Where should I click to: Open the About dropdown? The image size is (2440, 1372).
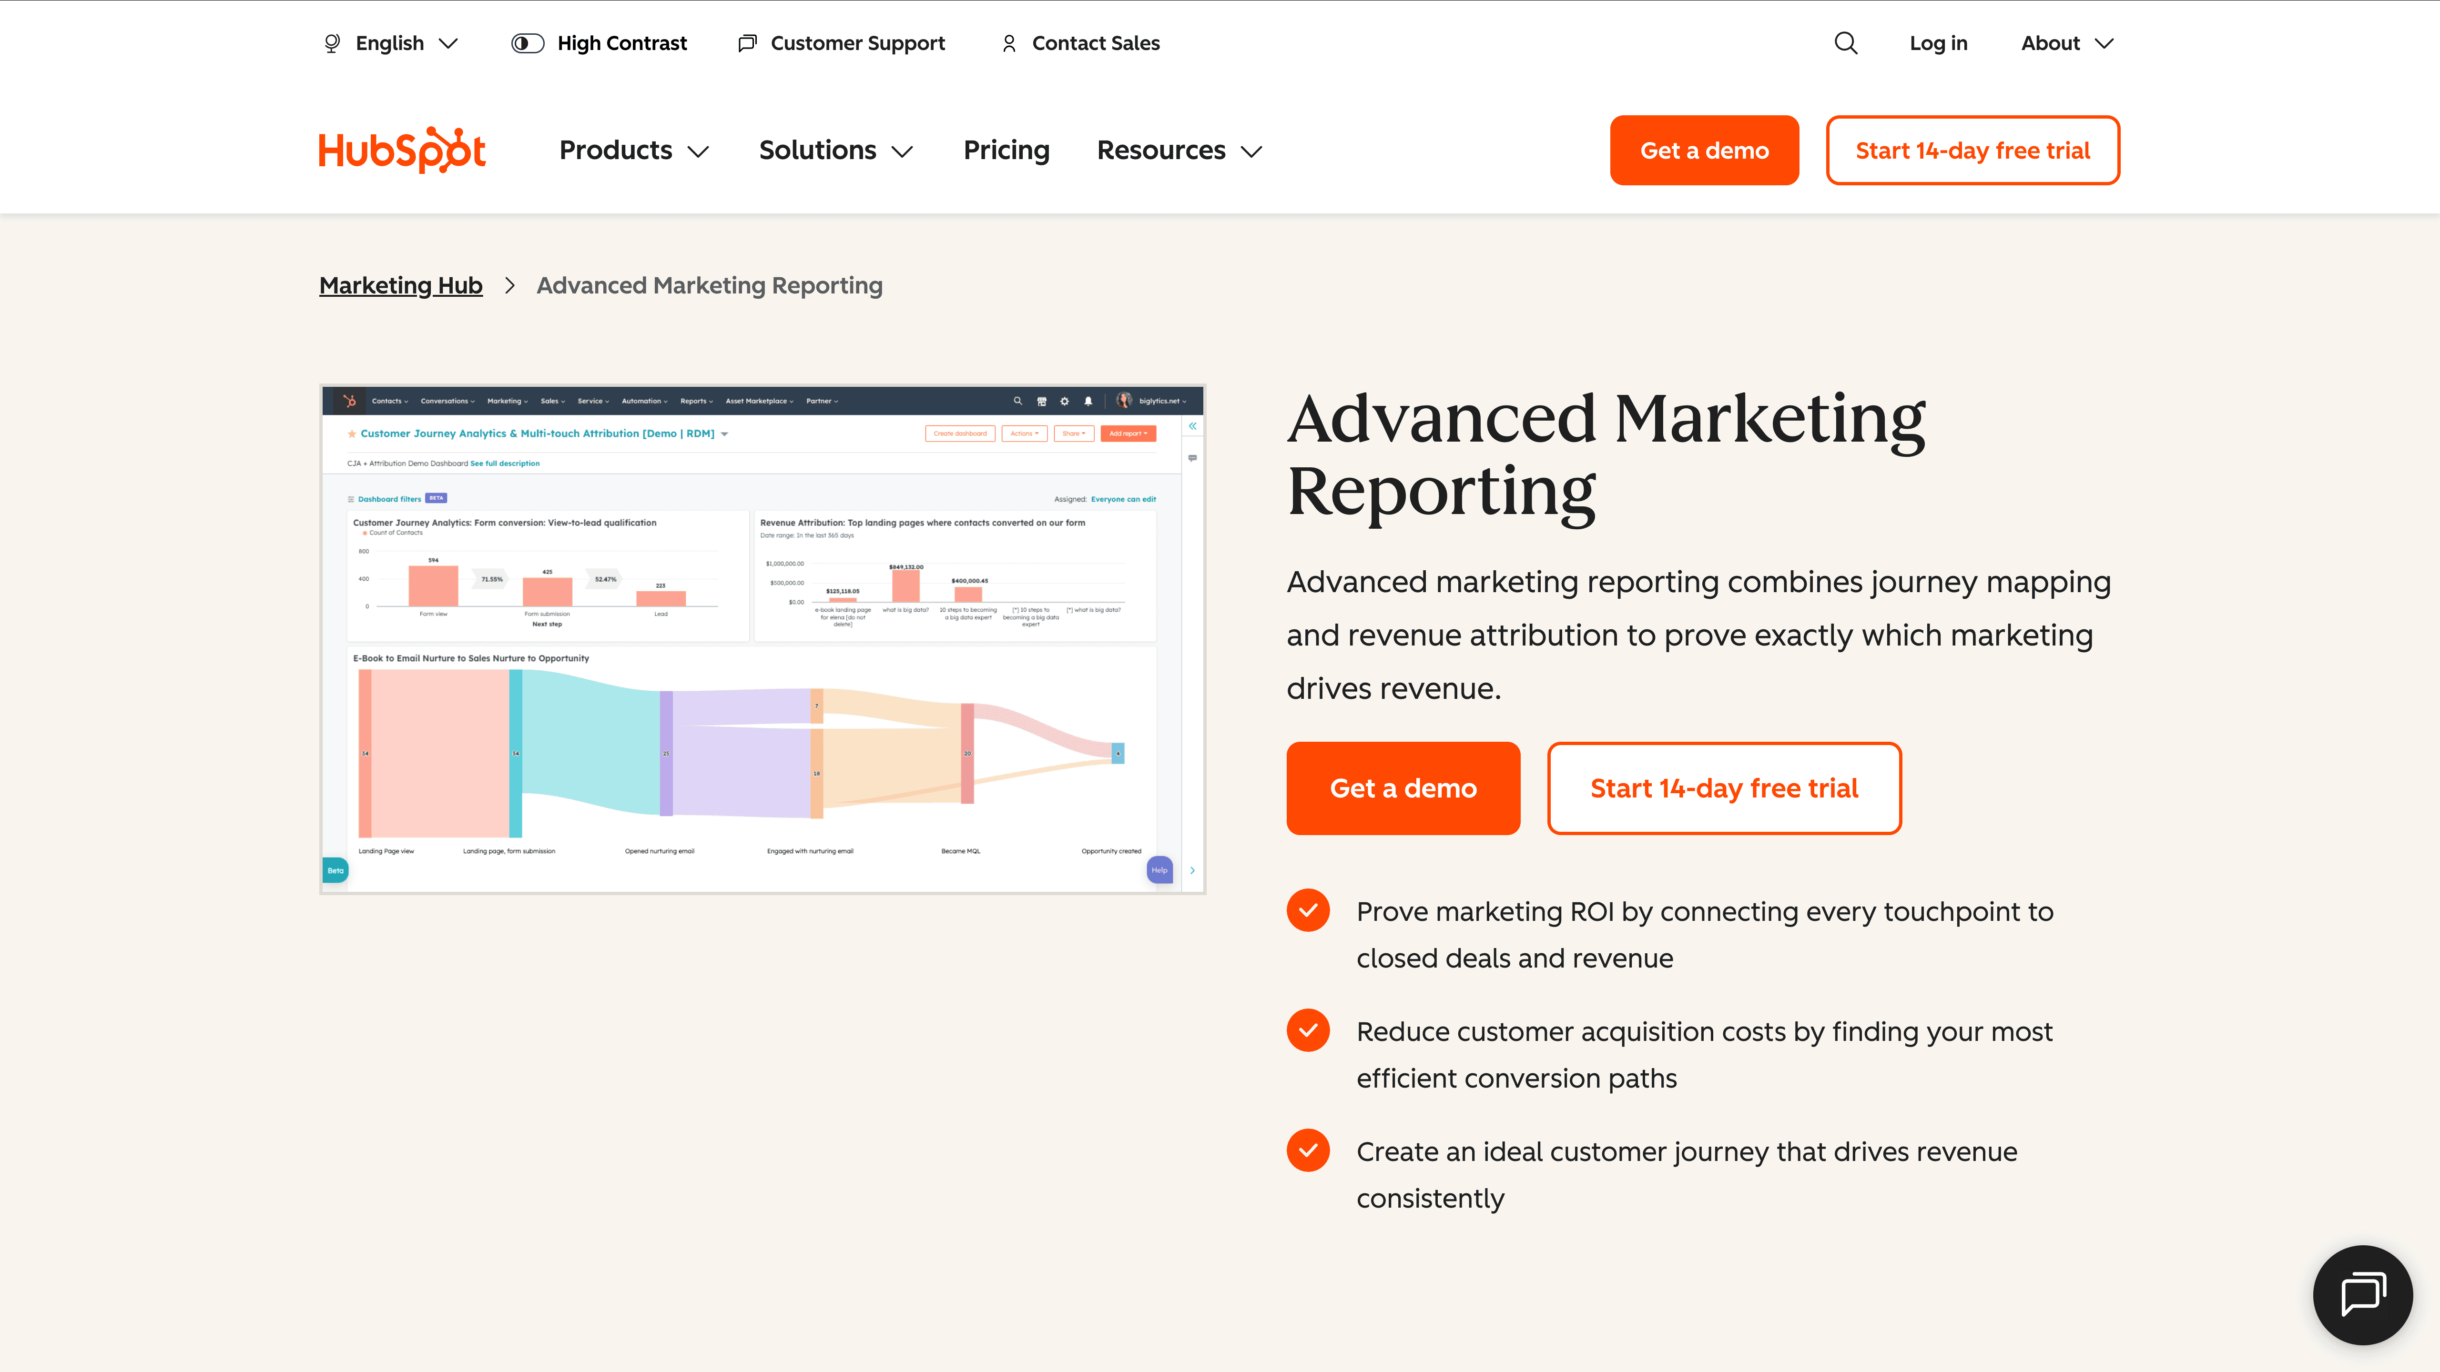coord(2066,42)
